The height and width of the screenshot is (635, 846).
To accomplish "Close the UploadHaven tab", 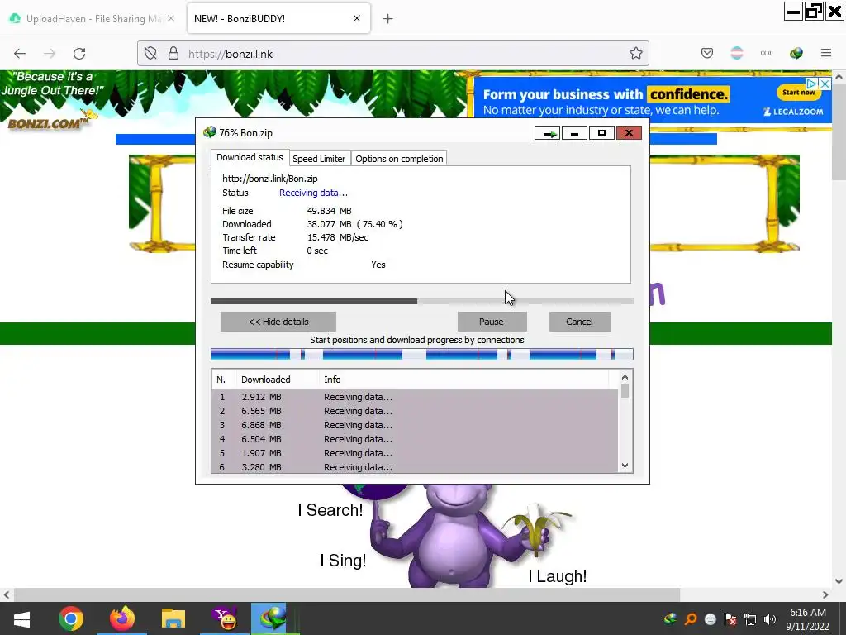I will point(170,18).
